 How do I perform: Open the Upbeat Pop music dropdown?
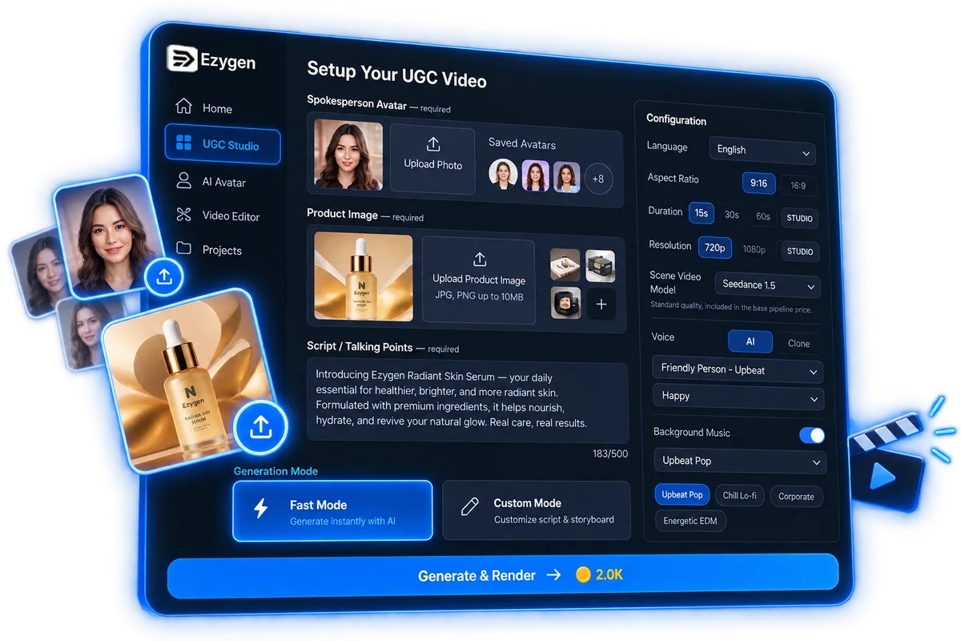click(740, 462)
